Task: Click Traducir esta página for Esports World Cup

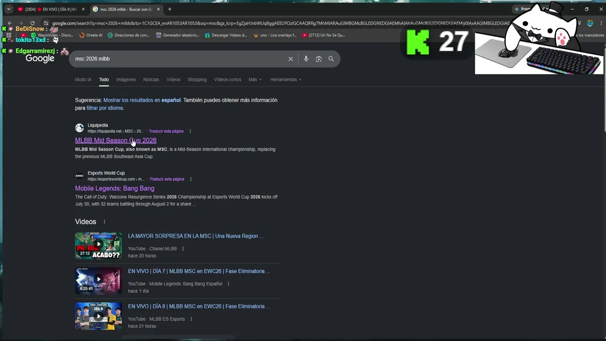Action: 167,179
